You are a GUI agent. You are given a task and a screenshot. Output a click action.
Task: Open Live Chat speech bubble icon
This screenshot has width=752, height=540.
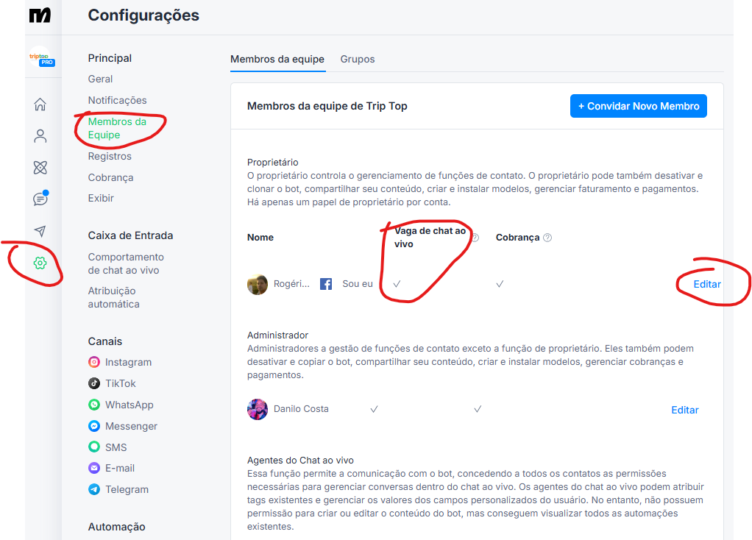(40, 199)
